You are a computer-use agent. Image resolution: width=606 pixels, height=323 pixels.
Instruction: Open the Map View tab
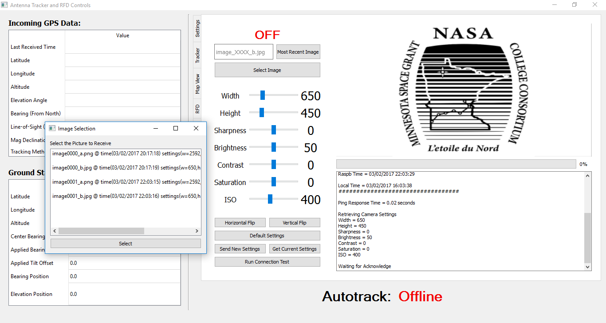click(197, 83)
